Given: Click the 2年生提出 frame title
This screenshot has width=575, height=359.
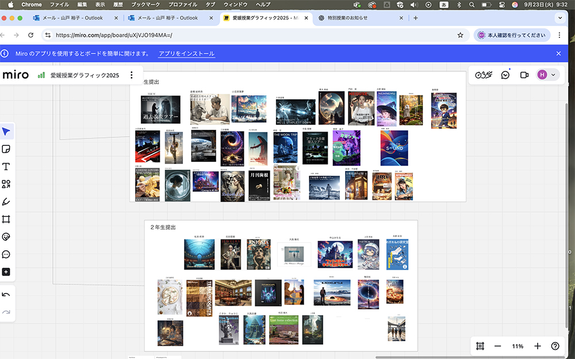Looking at the screenshot, I should [163, 227].
